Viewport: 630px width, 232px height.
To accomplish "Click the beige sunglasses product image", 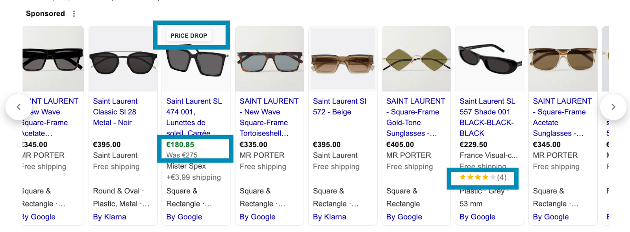I will tap(343, 63).
